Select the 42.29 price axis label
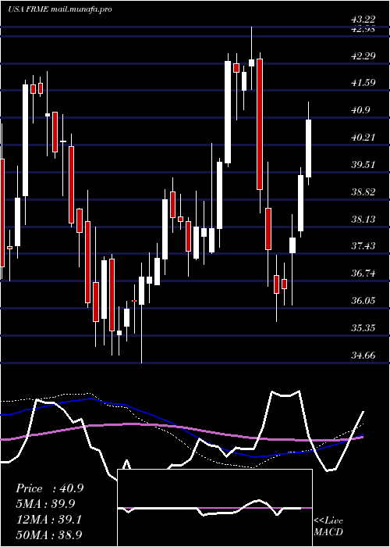The height and width of the screenshot is (547, 390). pos(363,55)
